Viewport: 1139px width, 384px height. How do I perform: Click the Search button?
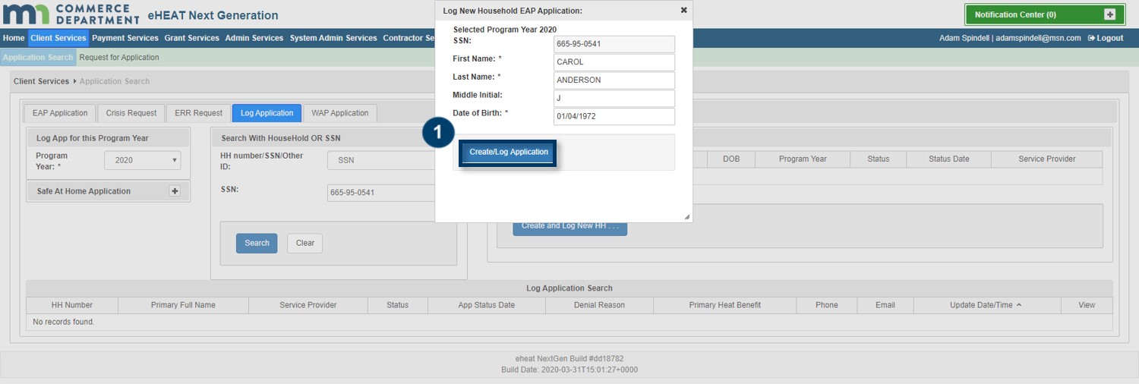coord(257,243)
